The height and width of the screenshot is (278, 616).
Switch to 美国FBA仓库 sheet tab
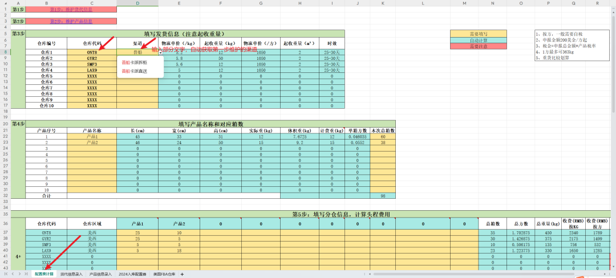click(x=164, y=273)
